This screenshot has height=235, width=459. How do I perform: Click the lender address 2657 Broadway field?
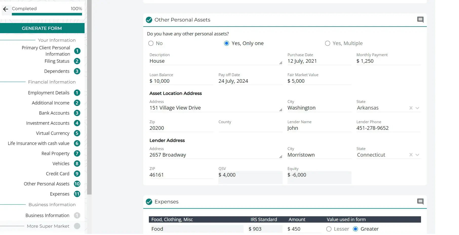coord(216,155)
